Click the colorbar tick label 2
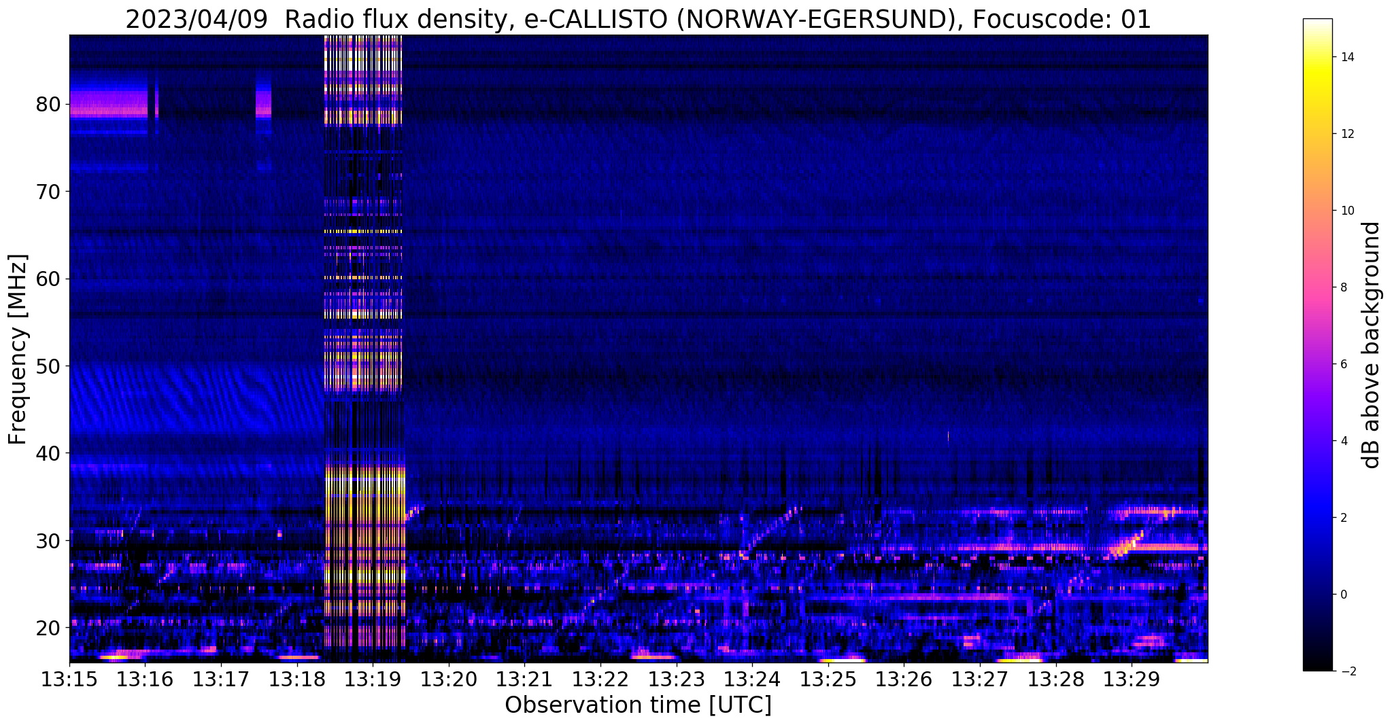This screenshot has width=1392, height=725. tap(1344, 518)
